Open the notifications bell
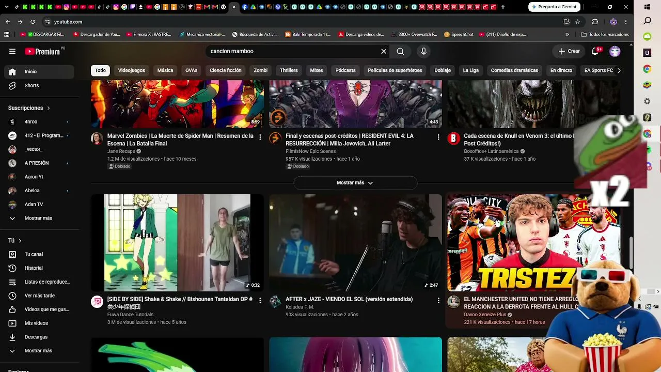The width and height of the screenshot is (661, 372). [595, 51]
